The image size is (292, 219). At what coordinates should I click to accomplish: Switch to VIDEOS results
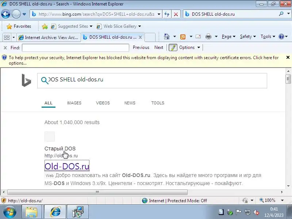[103, 103]
